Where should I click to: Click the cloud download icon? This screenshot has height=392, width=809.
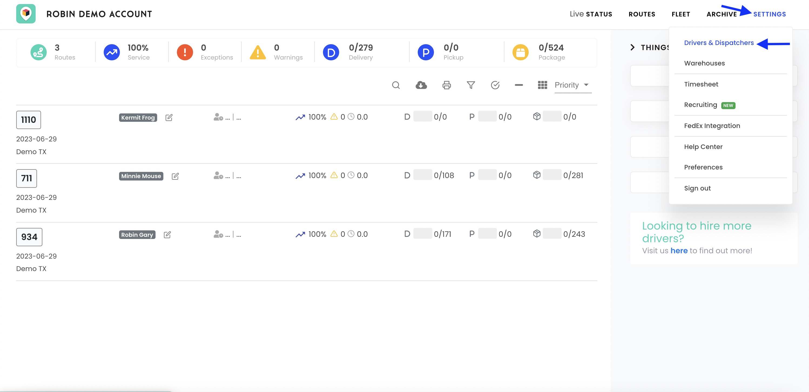pyautogui.click(x=421, y=85)
